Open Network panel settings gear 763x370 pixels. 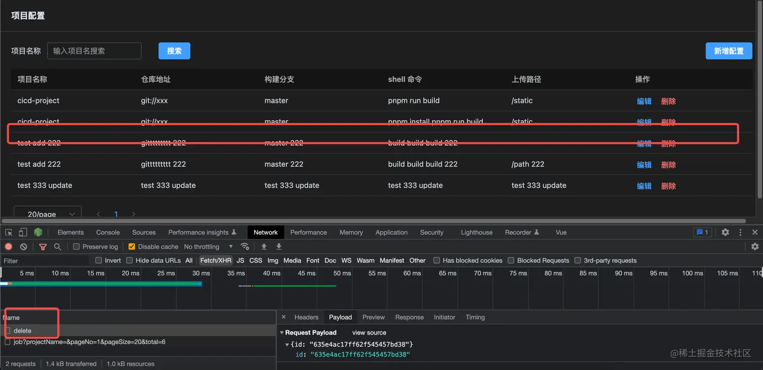pyautogui.click(x=755, y=246)
